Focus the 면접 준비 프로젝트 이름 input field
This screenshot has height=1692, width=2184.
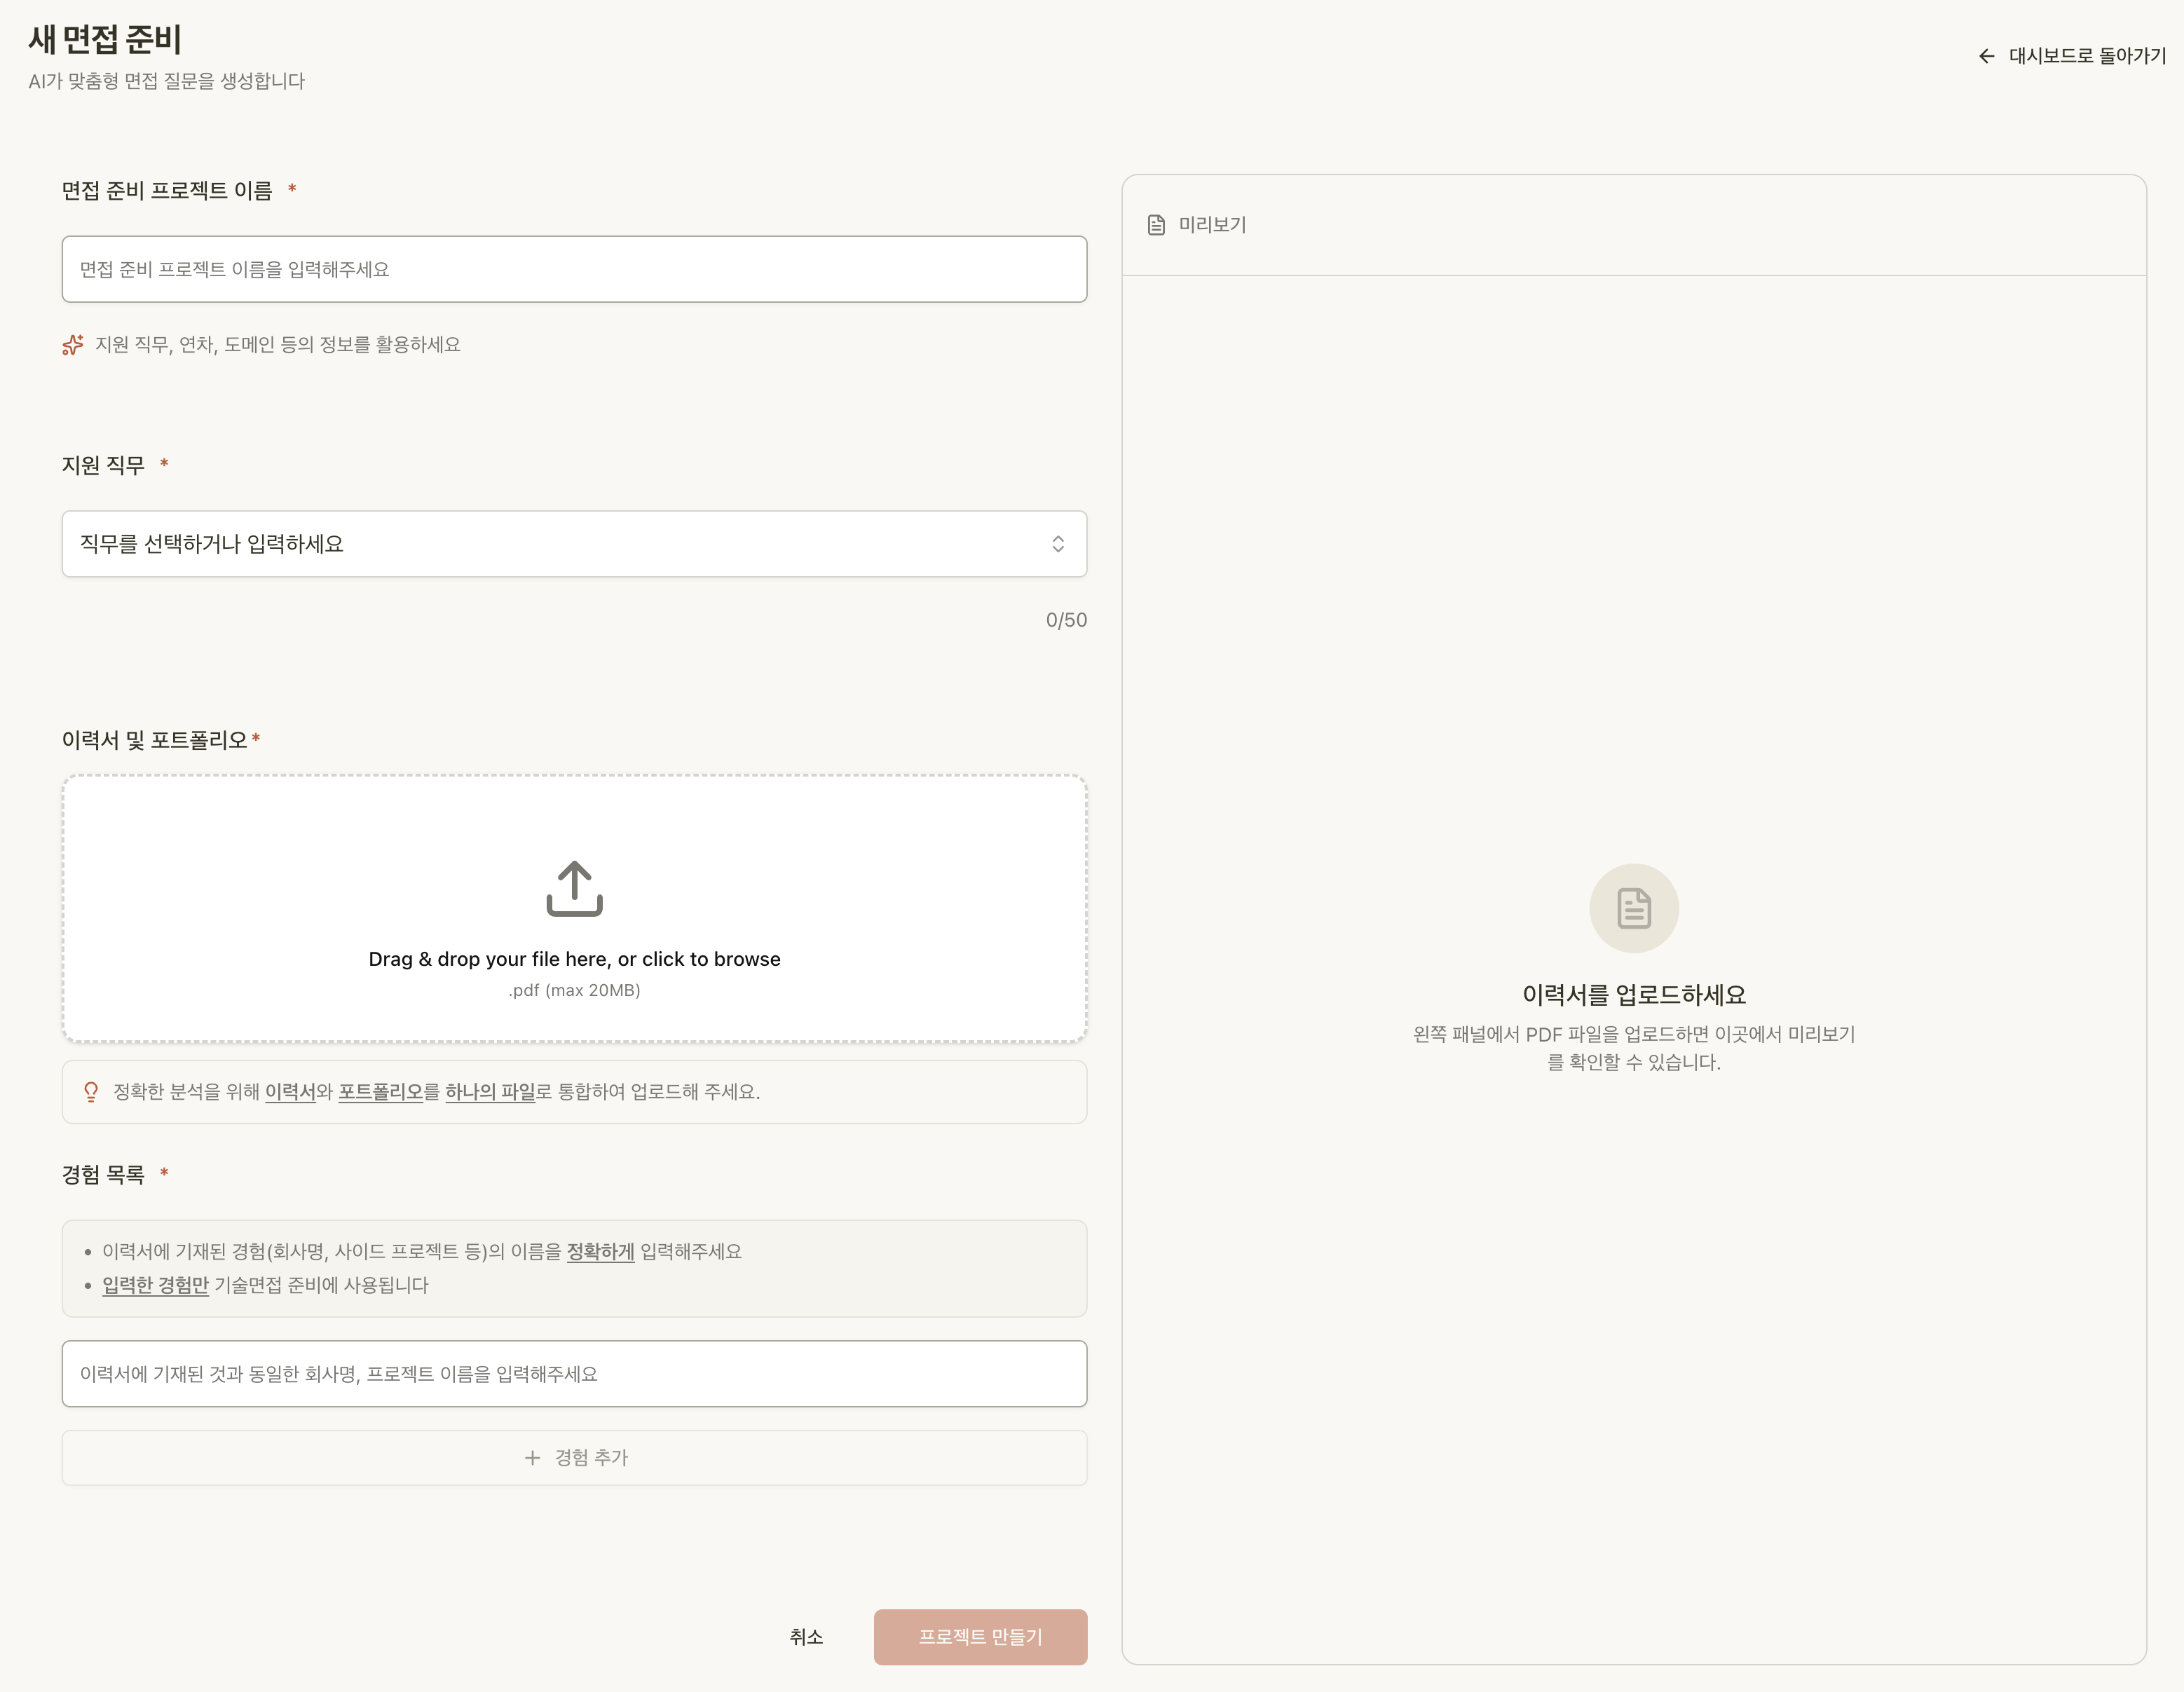[574, 269]
